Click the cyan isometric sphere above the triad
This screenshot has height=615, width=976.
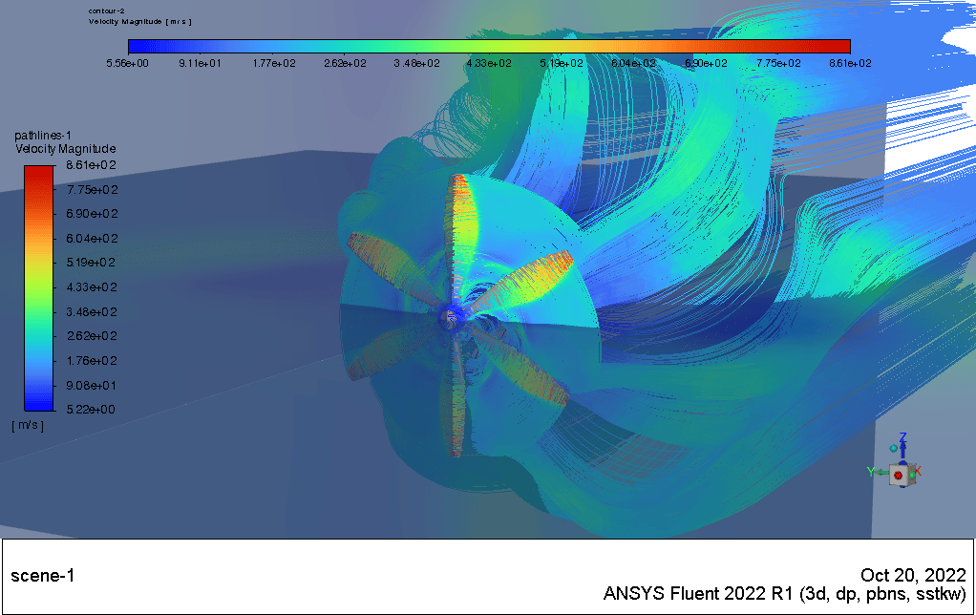coord(894,447)
